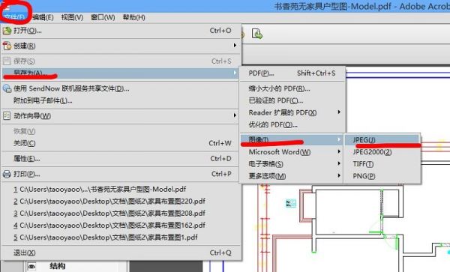Image resolution: width=450 pixels, height=272 pixels.
Task: Click the create PDF icon beside 创建
Action: coord(7,46)
